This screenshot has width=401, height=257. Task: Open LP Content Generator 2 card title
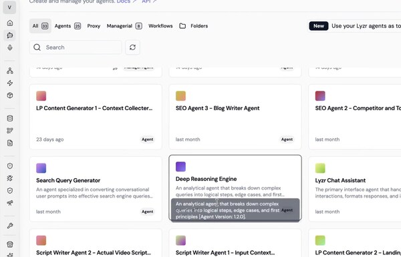click(358, 252)
